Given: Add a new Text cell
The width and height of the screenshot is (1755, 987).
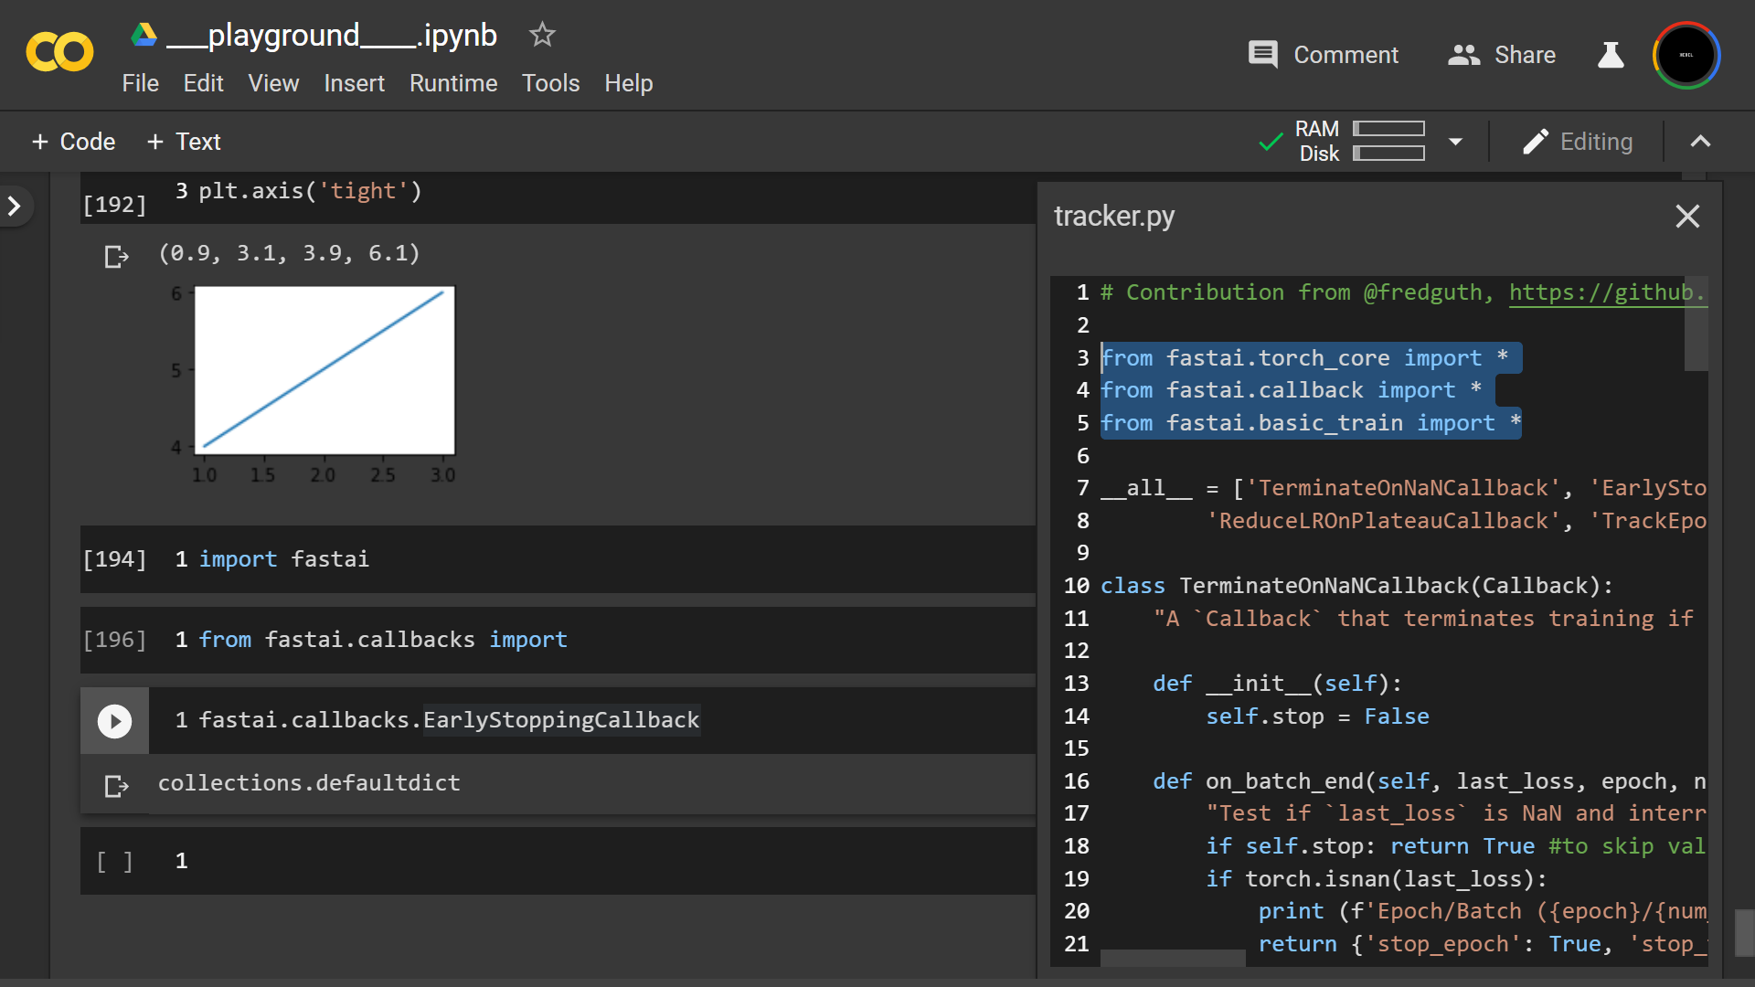Looking at the screenshot, I should pyautogui.click(x=184, y=142).
